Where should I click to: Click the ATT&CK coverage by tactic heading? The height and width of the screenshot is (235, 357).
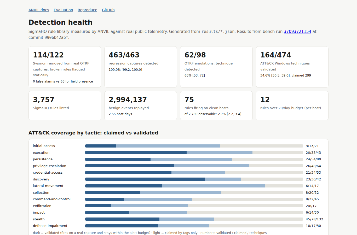93,133
